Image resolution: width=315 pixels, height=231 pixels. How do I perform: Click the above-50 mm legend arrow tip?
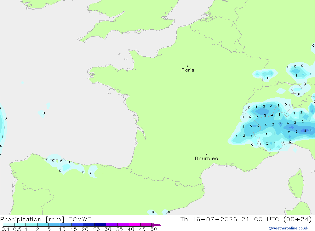(x=157, y=225)
